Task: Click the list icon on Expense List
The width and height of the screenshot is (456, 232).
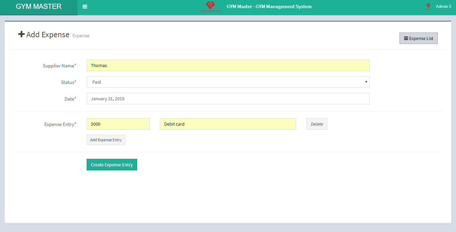Action: pyautogui.click(x=406, y=38)
